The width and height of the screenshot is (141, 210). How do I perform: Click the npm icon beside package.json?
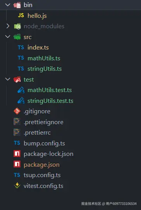pos(17,164)
